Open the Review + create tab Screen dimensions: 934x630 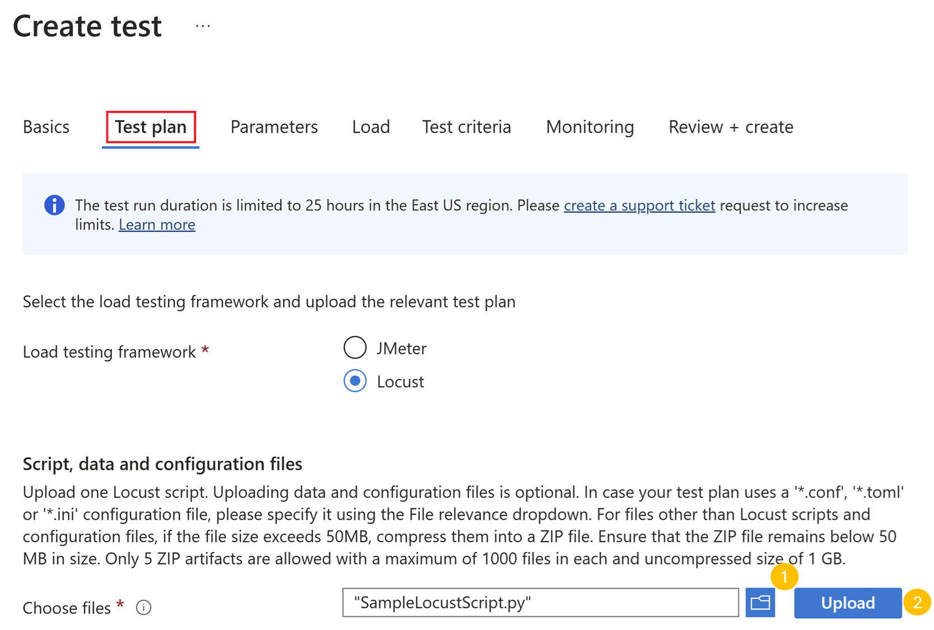pyautogui.click(x=730, y=127)
